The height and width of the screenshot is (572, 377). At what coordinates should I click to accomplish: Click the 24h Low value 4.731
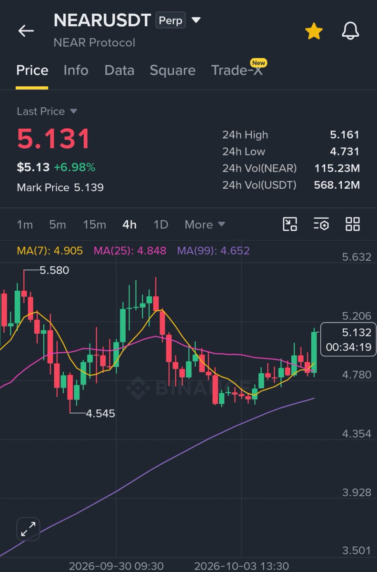(x=345, y=152)
